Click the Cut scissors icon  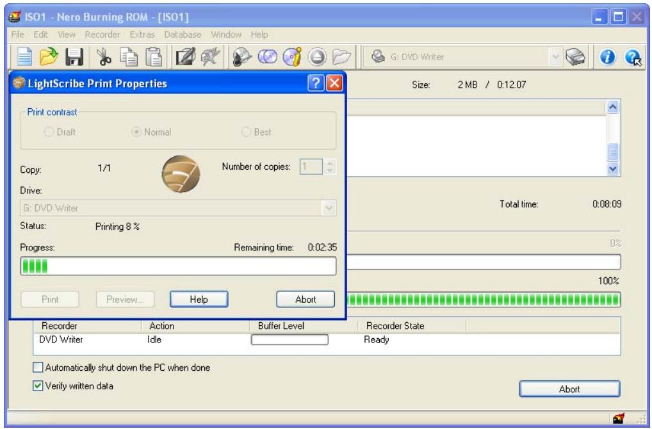point(104,57)
